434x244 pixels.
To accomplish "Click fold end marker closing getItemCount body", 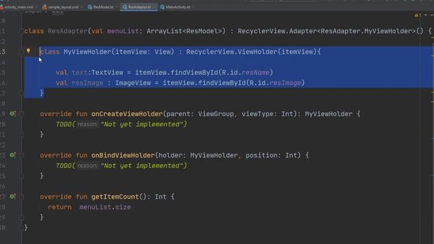I will 21,218.
